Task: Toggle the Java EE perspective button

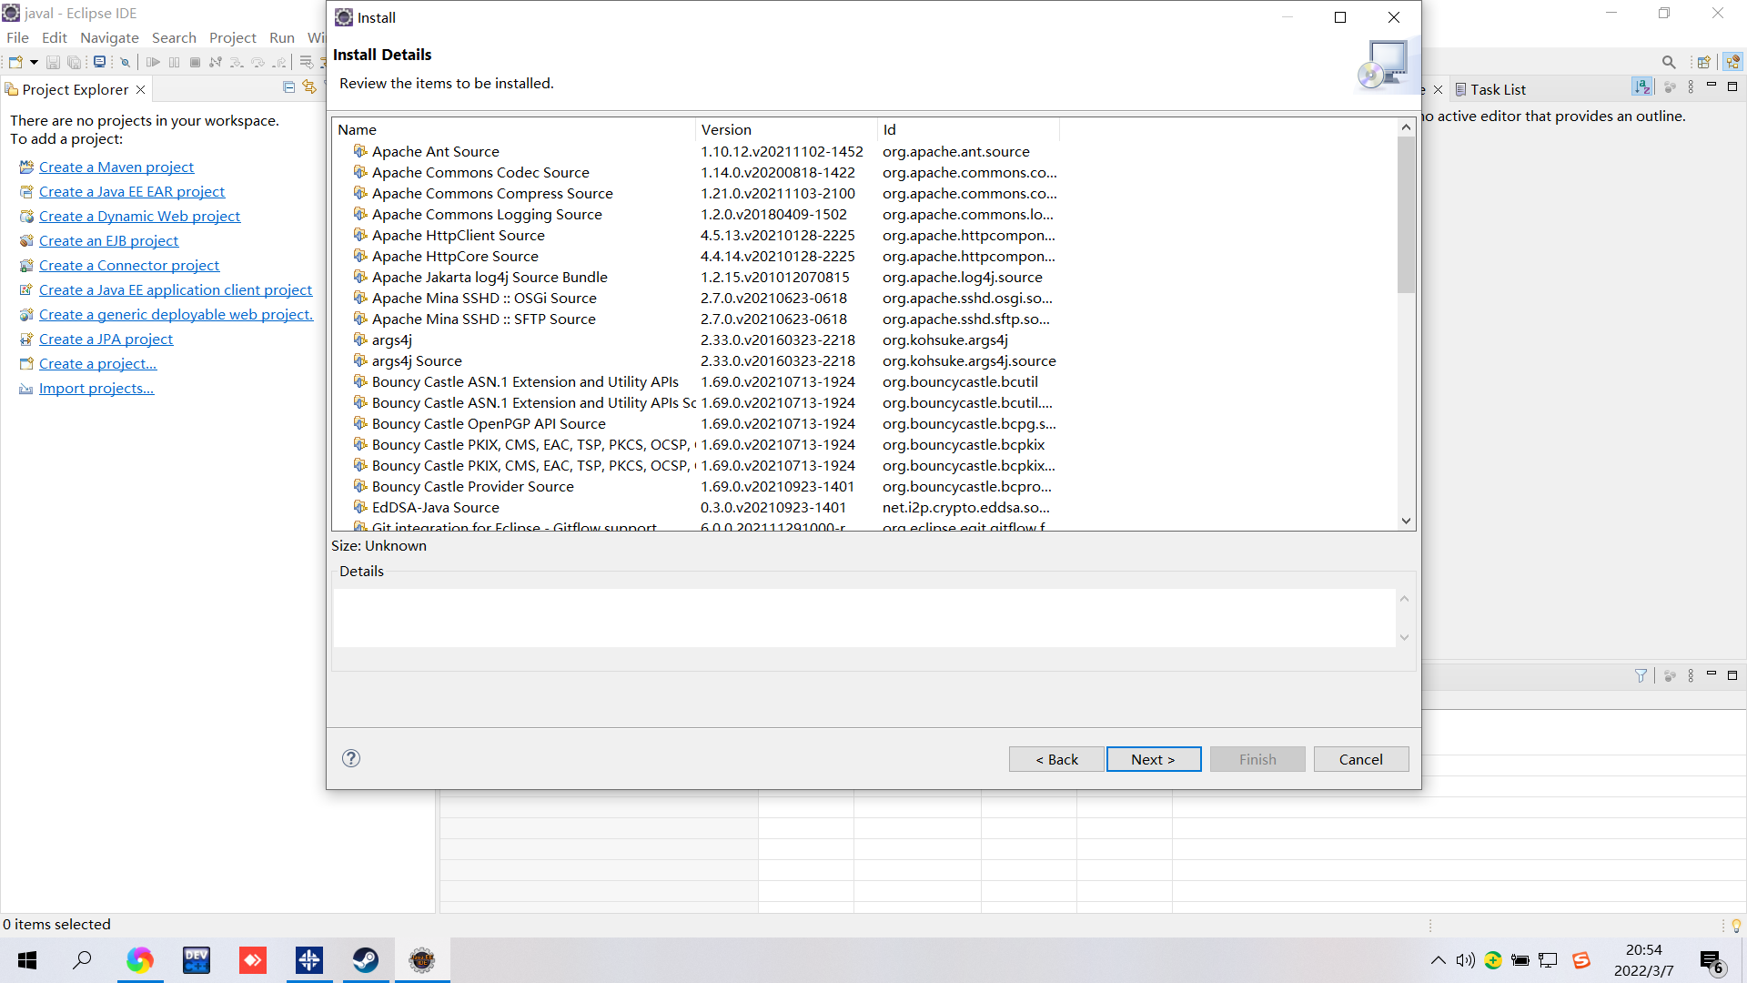Action: [1732, 62]
